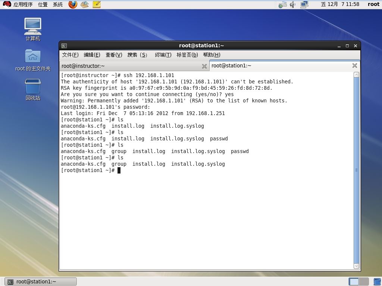Viewport: 382px width, 286px height.
Task: Open the sticky notes panel icon
Action: 97,4
